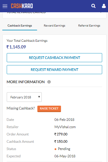Viewport: 108px width, 162px height.
Task: Switch to Cashback Earnings tab
Action: pyautogui.click(x=20, y=26)
